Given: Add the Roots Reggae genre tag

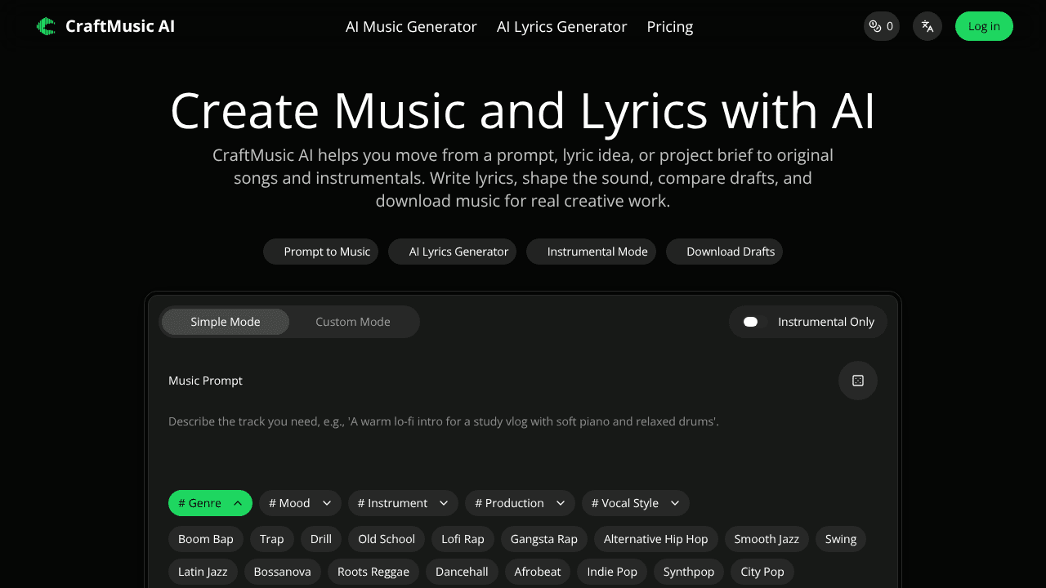Looking at the screenshot, I should coord(373,572).
